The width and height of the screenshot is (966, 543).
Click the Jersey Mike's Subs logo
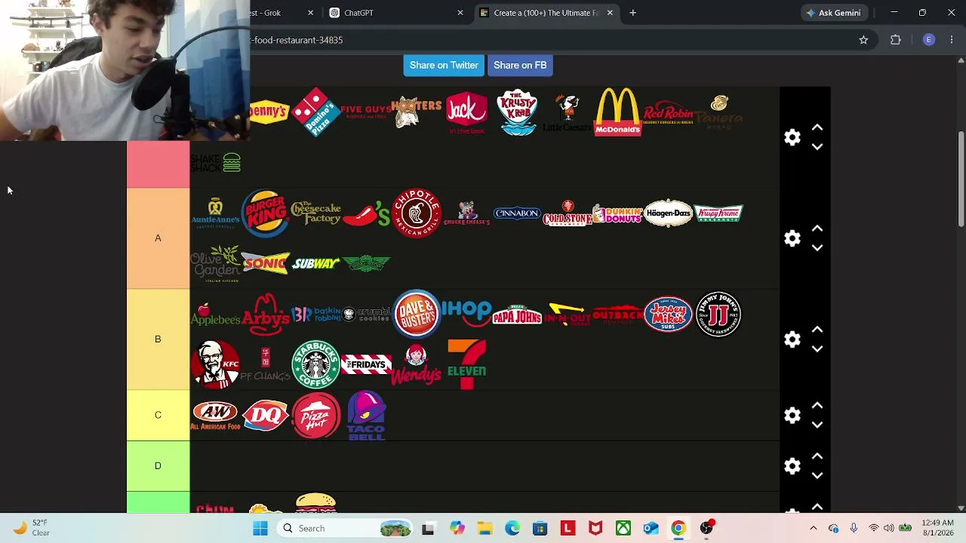pos(668,314)
